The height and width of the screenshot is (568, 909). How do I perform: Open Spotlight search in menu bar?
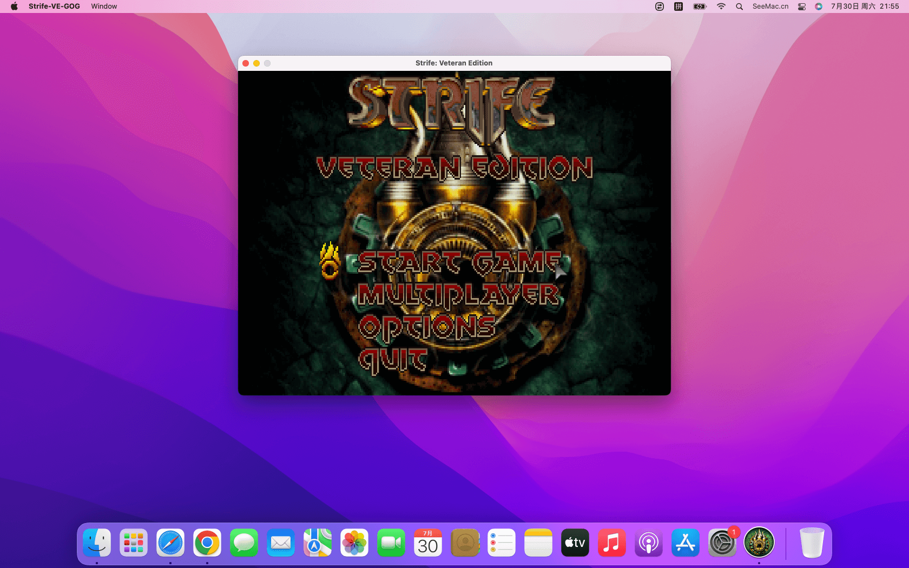[739, 6]
